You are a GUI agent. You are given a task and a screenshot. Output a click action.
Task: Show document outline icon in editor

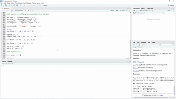(129, 11)
